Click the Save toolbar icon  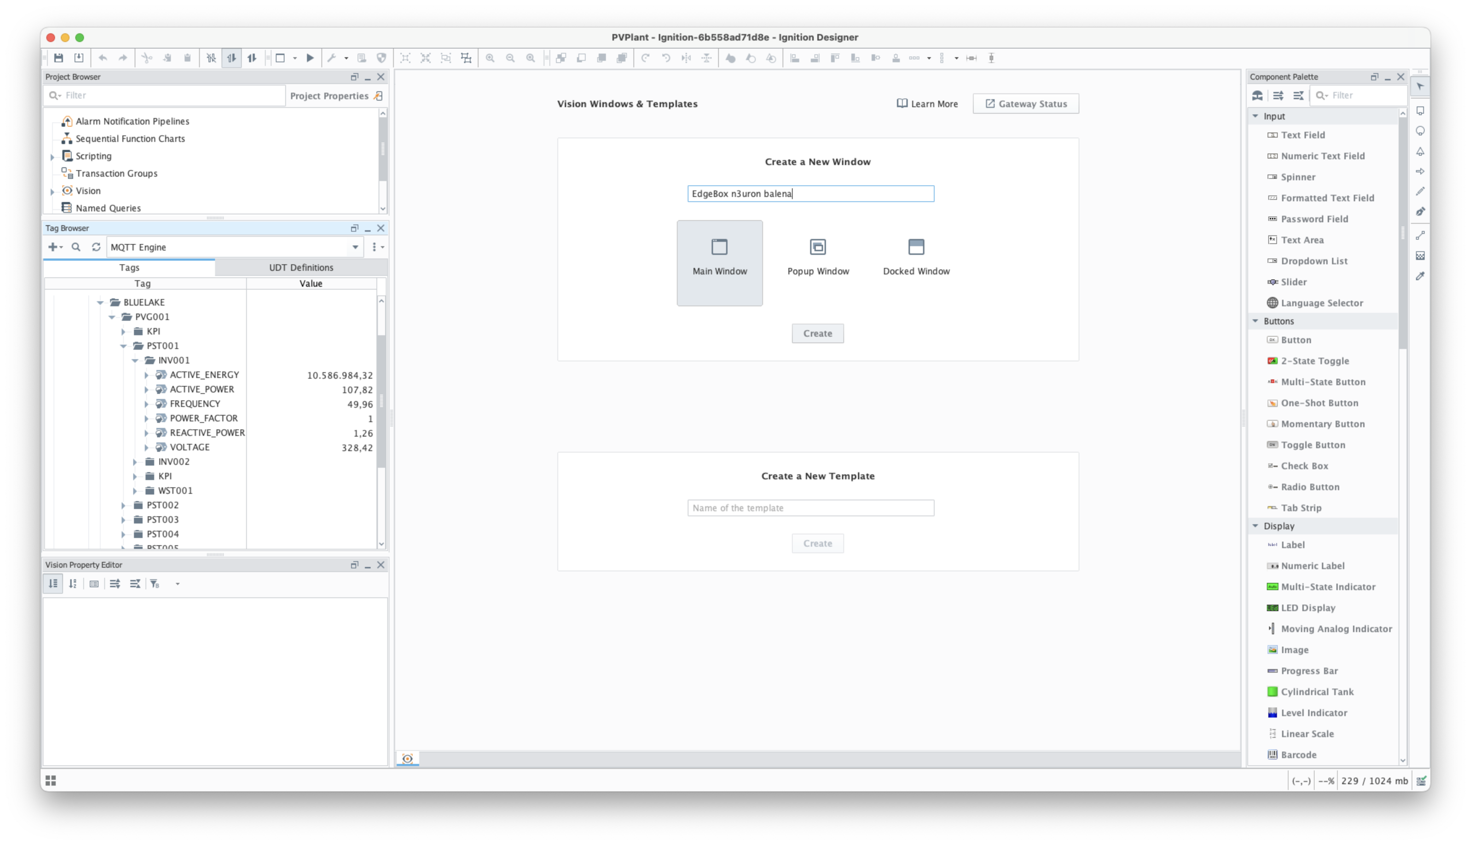[x=59, y=58]
